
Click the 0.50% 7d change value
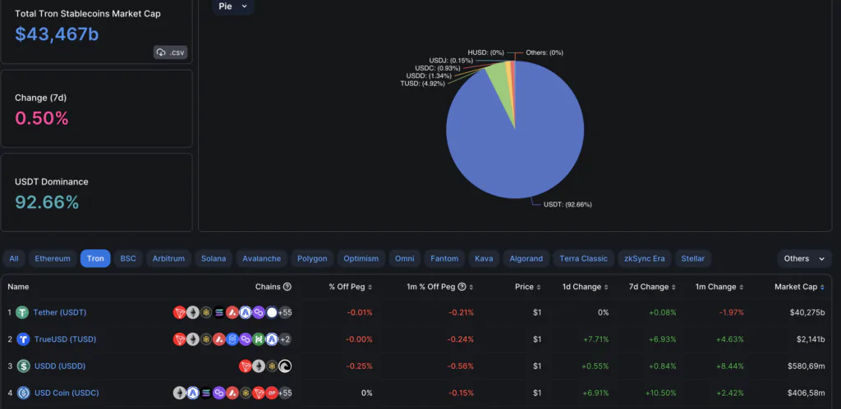42,118
